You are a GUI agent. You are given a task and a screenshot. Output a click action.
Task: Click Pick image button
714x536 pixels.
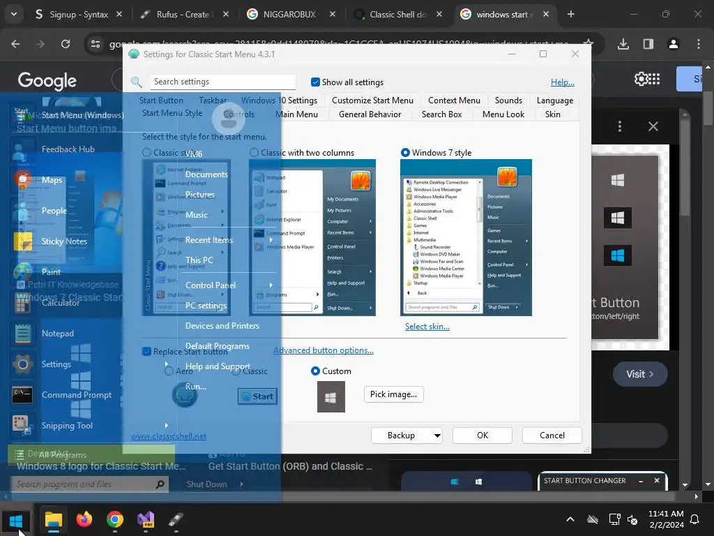[393, 394]
